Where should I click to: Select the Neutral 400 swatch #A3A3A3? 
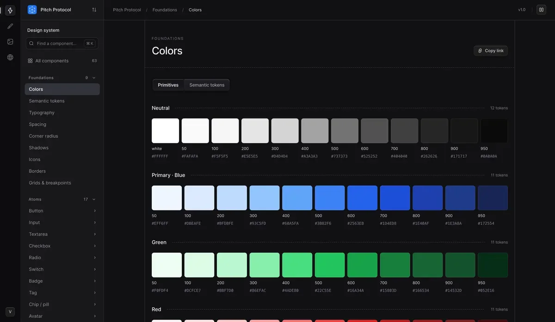[x=314, y=131]
